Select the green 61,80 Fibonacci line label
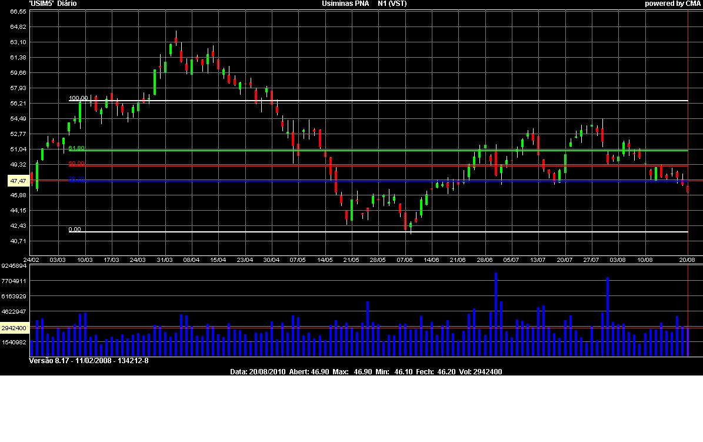703x442 pixels. (x=76, y=148)
